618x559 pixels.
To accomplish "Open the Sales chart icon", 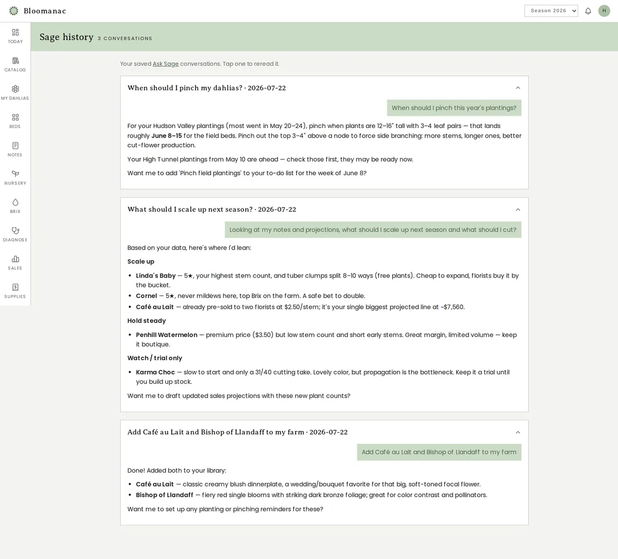I will [x=15, y=259].
